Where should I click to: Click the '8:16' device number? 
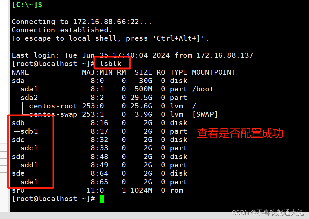pyautogui.click(x=99, y=123)
